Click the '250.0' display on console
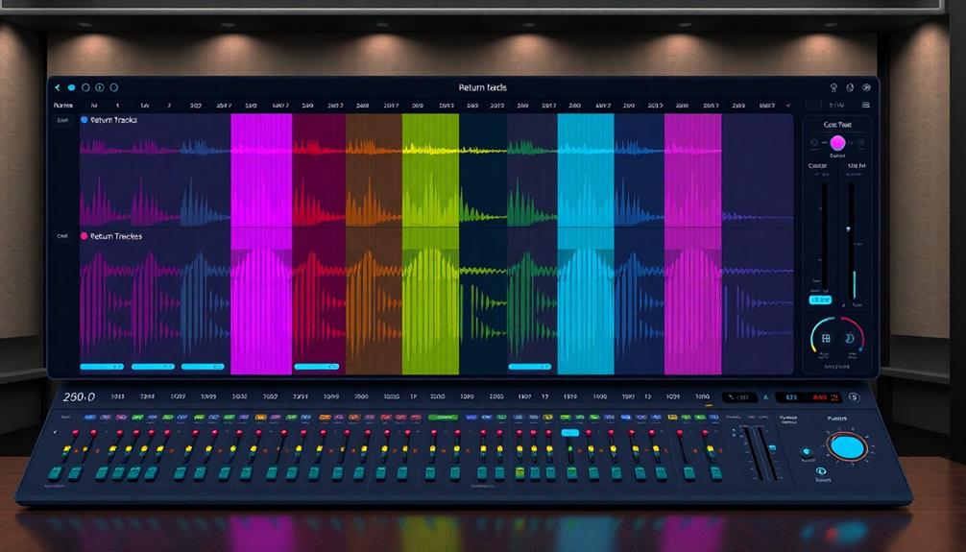 79,397
